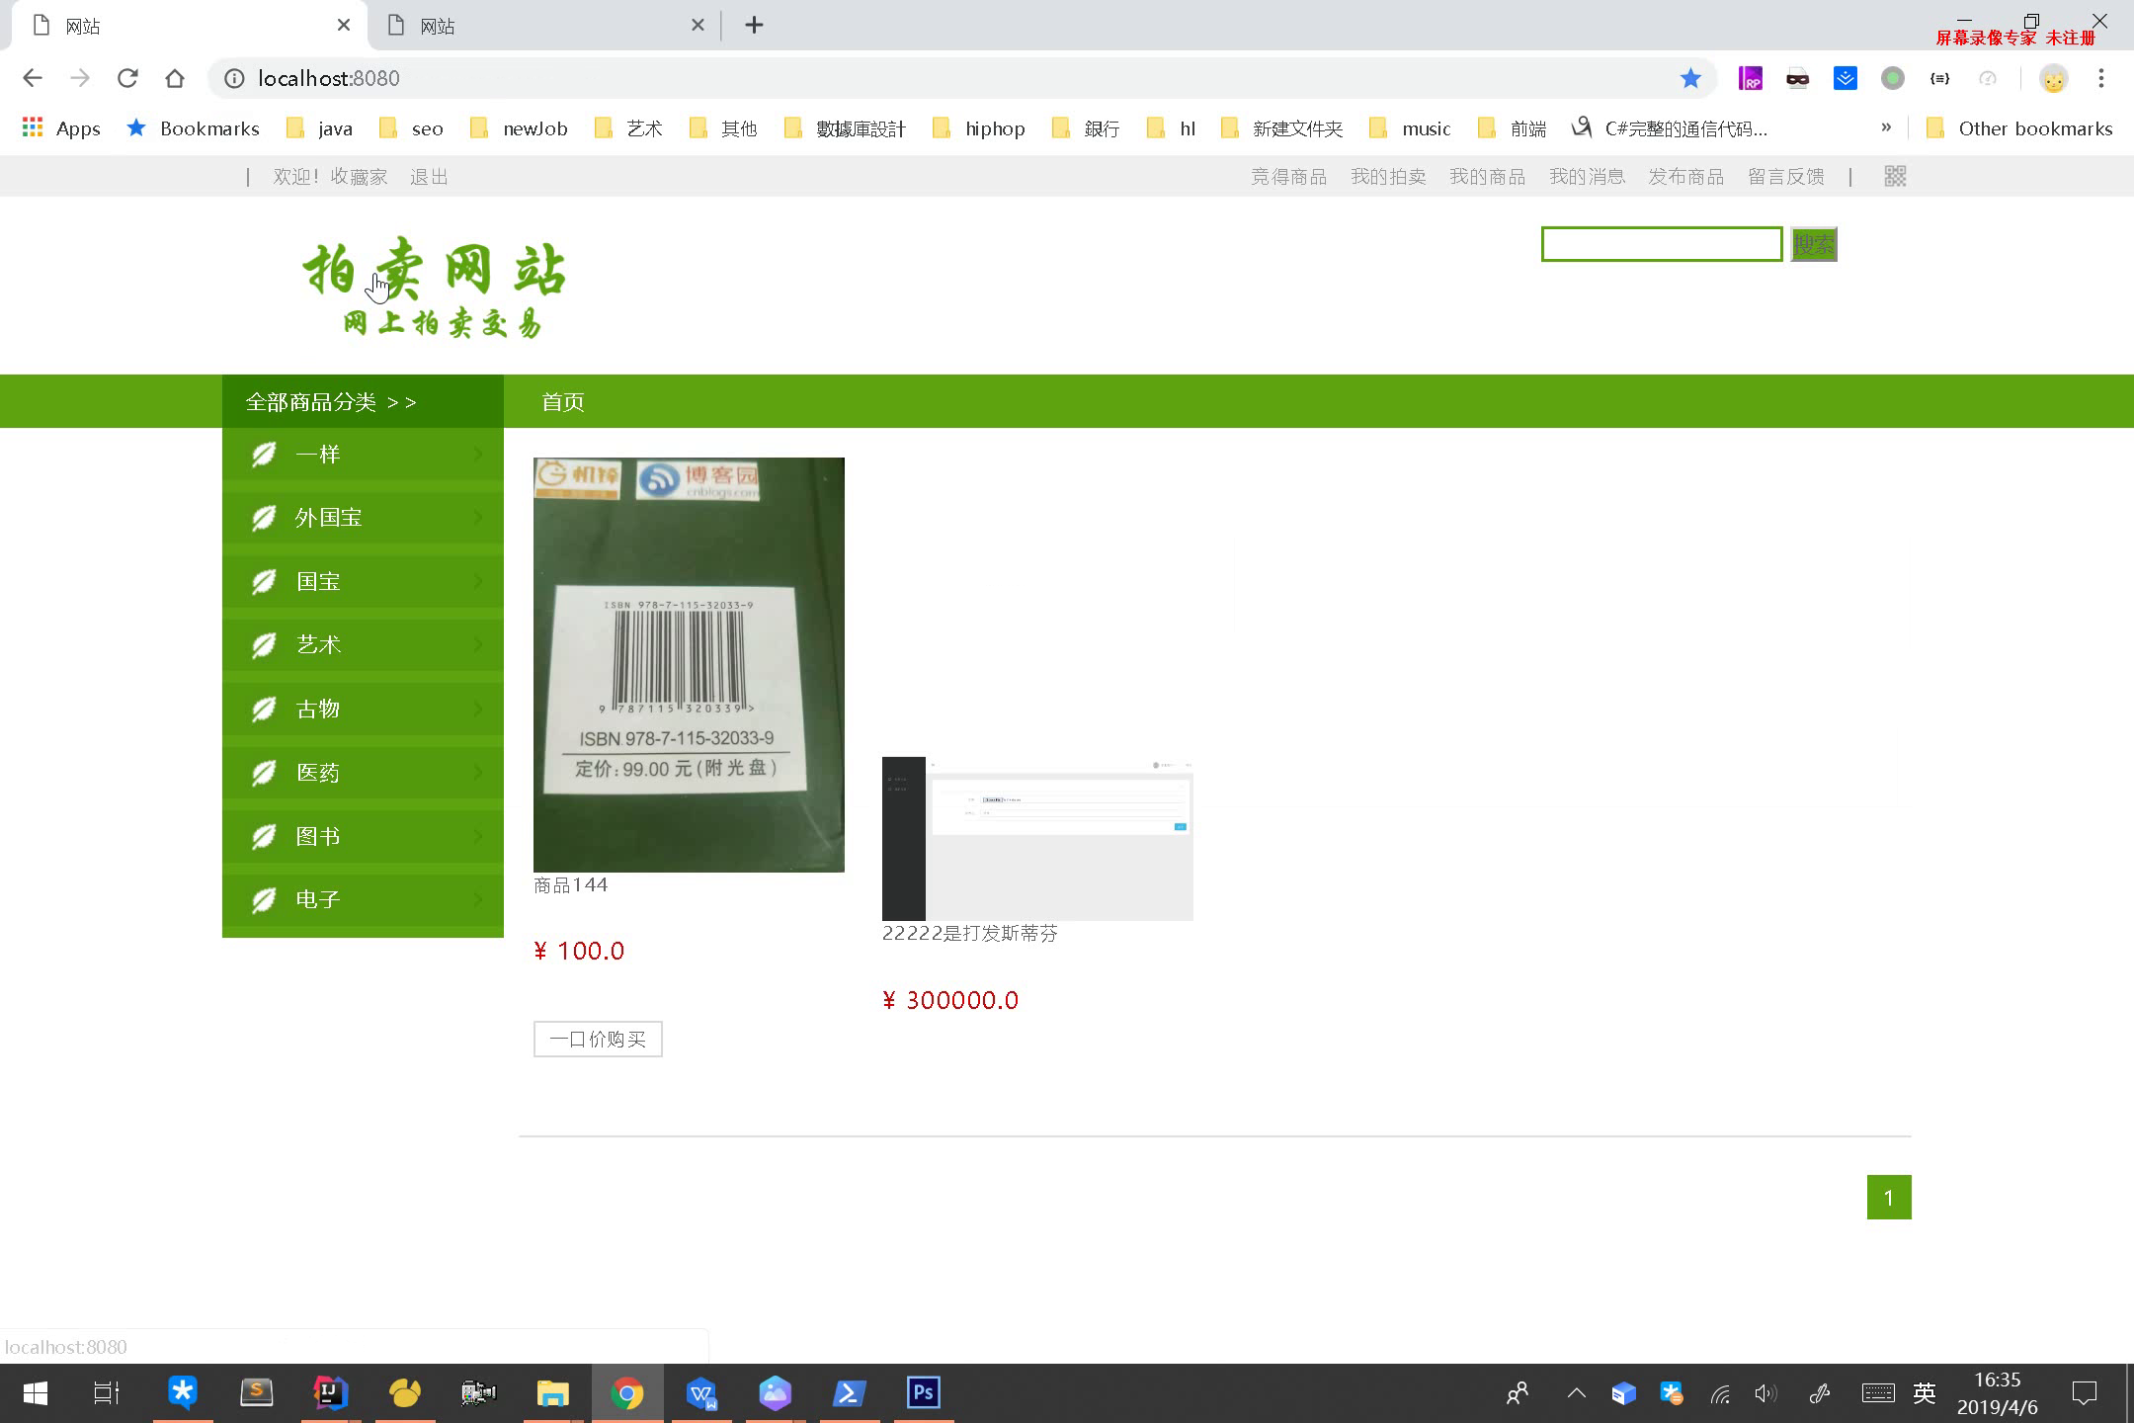Image resolution: width=2134 pixels, height=1423 pixels.
Task: Open the hiphop bookmarks folder
Action: [979, 128]
